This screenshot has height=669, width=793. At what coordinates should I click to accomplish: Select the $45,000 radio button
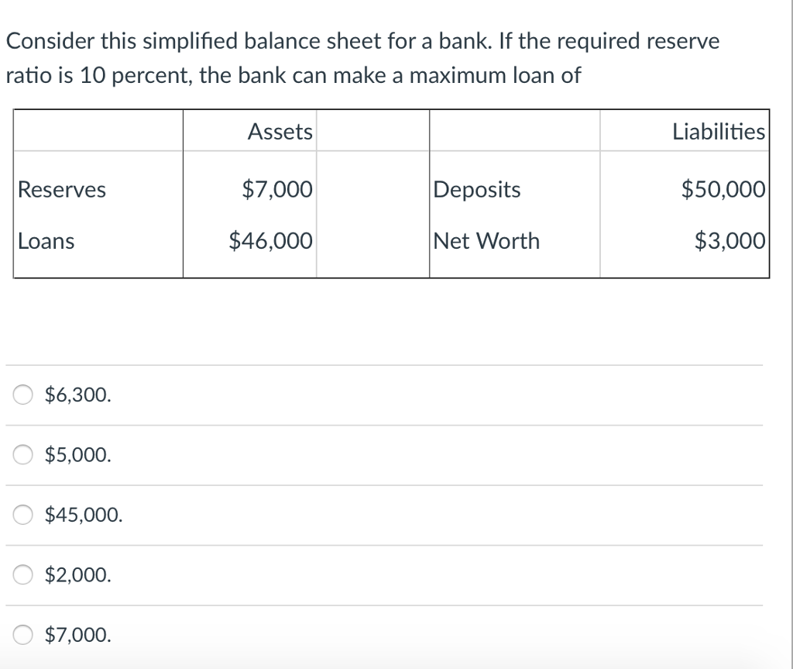22,514
